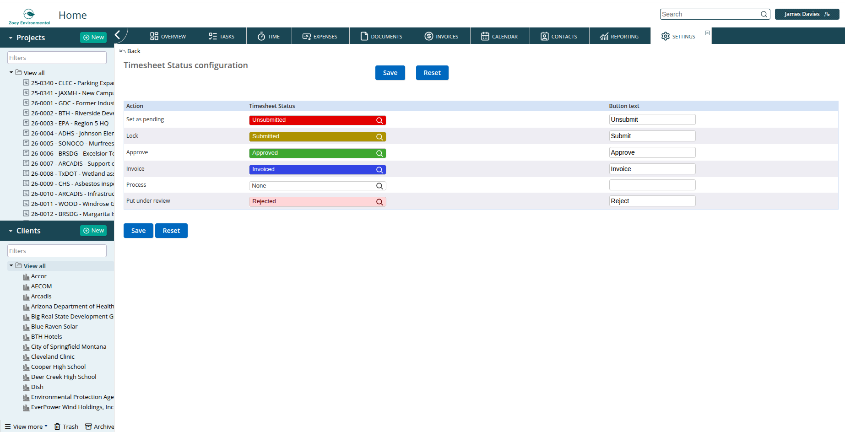Click the bottom Reset button

point(171,231)
